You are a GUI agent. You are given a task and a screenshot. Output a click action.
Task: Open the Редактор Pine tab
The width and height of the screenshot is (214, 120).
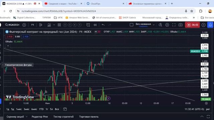(40, 117)
